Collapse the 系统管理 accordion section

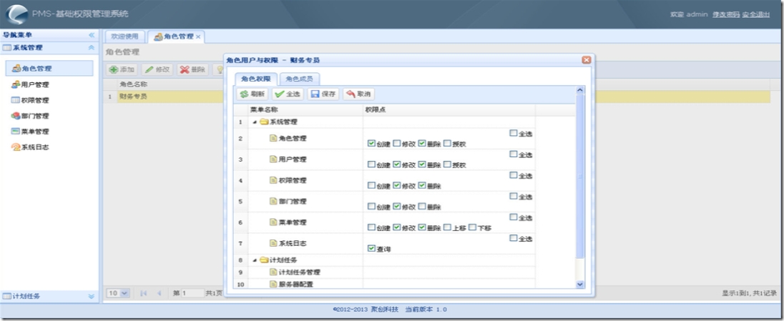91,47
